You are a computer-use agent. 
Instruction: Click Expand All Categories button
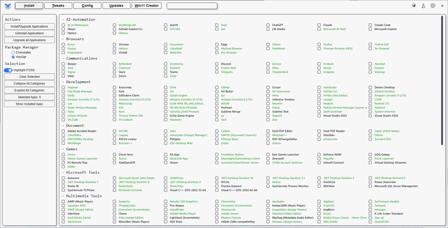coord(30,91)
